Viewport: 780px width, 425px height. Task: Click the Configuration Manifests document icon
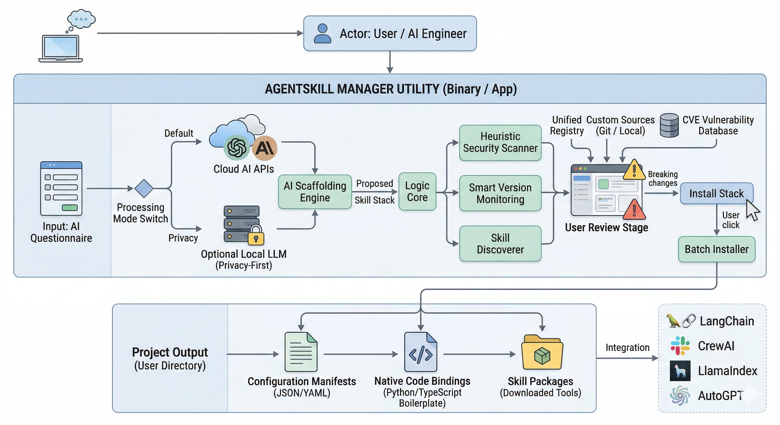point(301,352)
